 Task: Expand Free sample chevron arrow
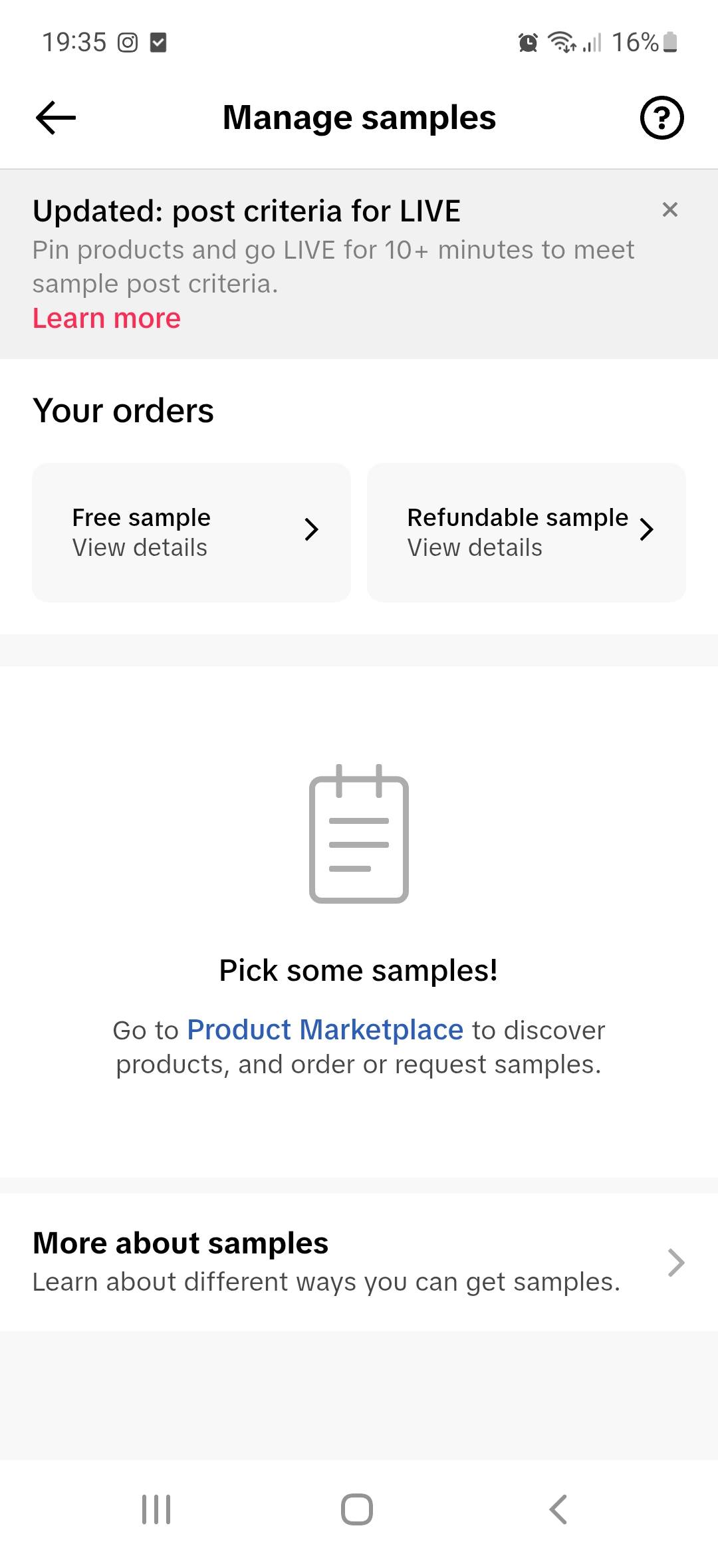click(311, 529)
